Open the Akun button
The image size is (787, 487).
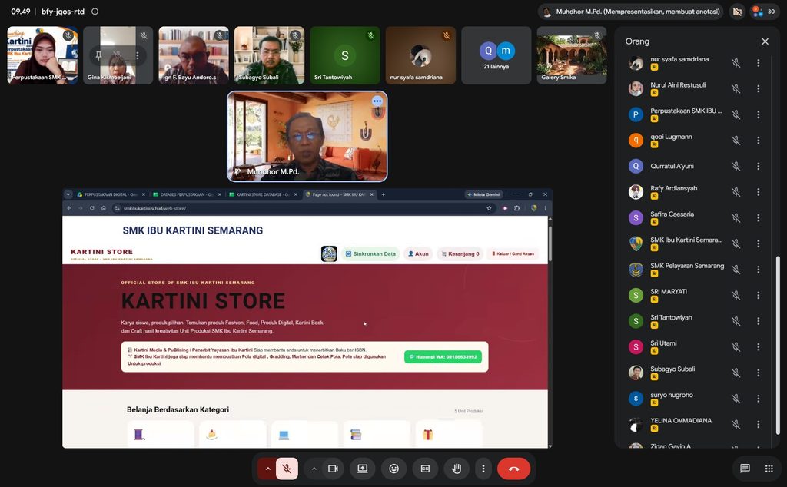pyautogui.click(x=418, y=253)
